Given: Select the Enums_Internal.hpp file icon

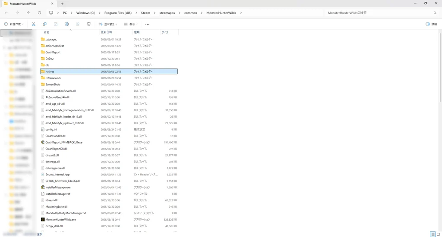Looking at the screenshot, I should pyautogui.click(x=43, y=175).
